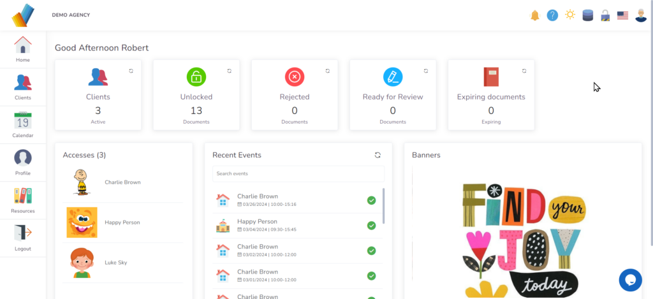Toggle light/dark theme with sun icon
Image resolution: width=653 pixels, height=299 pixels.
coord(570,15)
